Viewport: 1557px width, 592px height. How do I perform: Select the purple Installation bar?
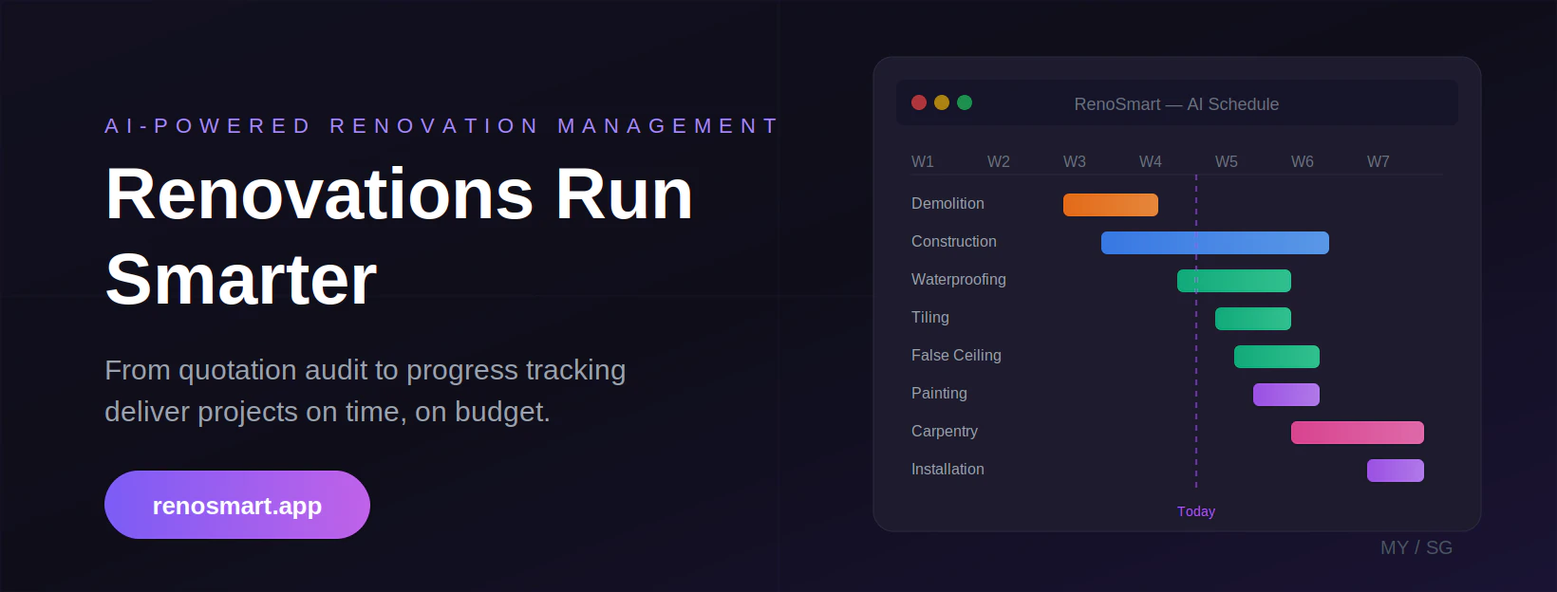[x=1396, y=471]
